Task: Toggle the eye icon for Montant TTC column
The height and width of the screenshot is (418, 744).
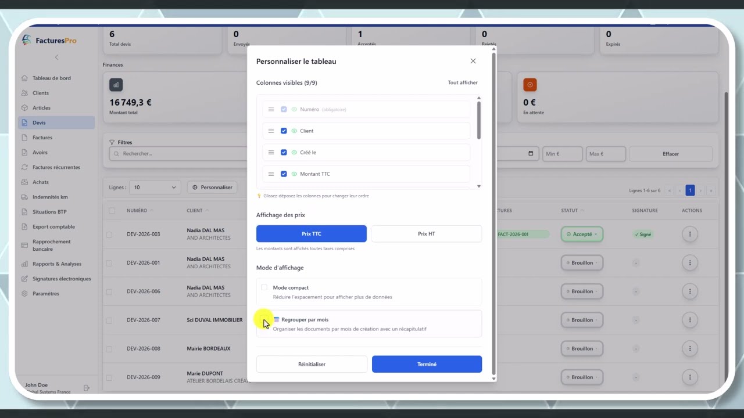Action: point(294,174)
